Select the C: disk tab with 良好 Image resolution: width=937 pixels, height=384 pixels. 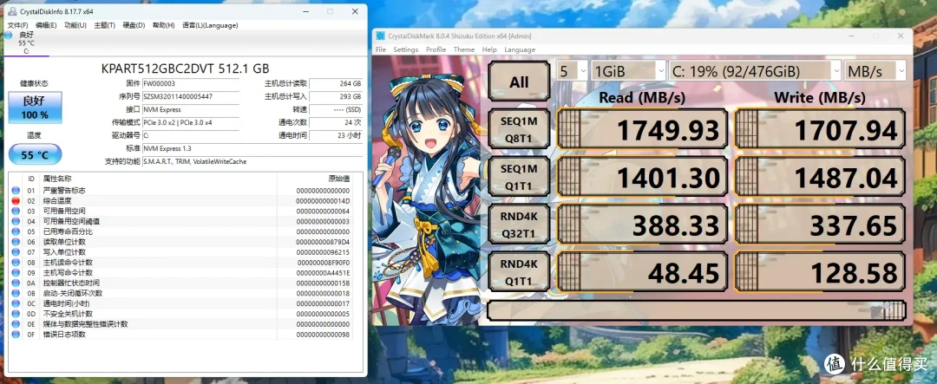coord(26,43)
